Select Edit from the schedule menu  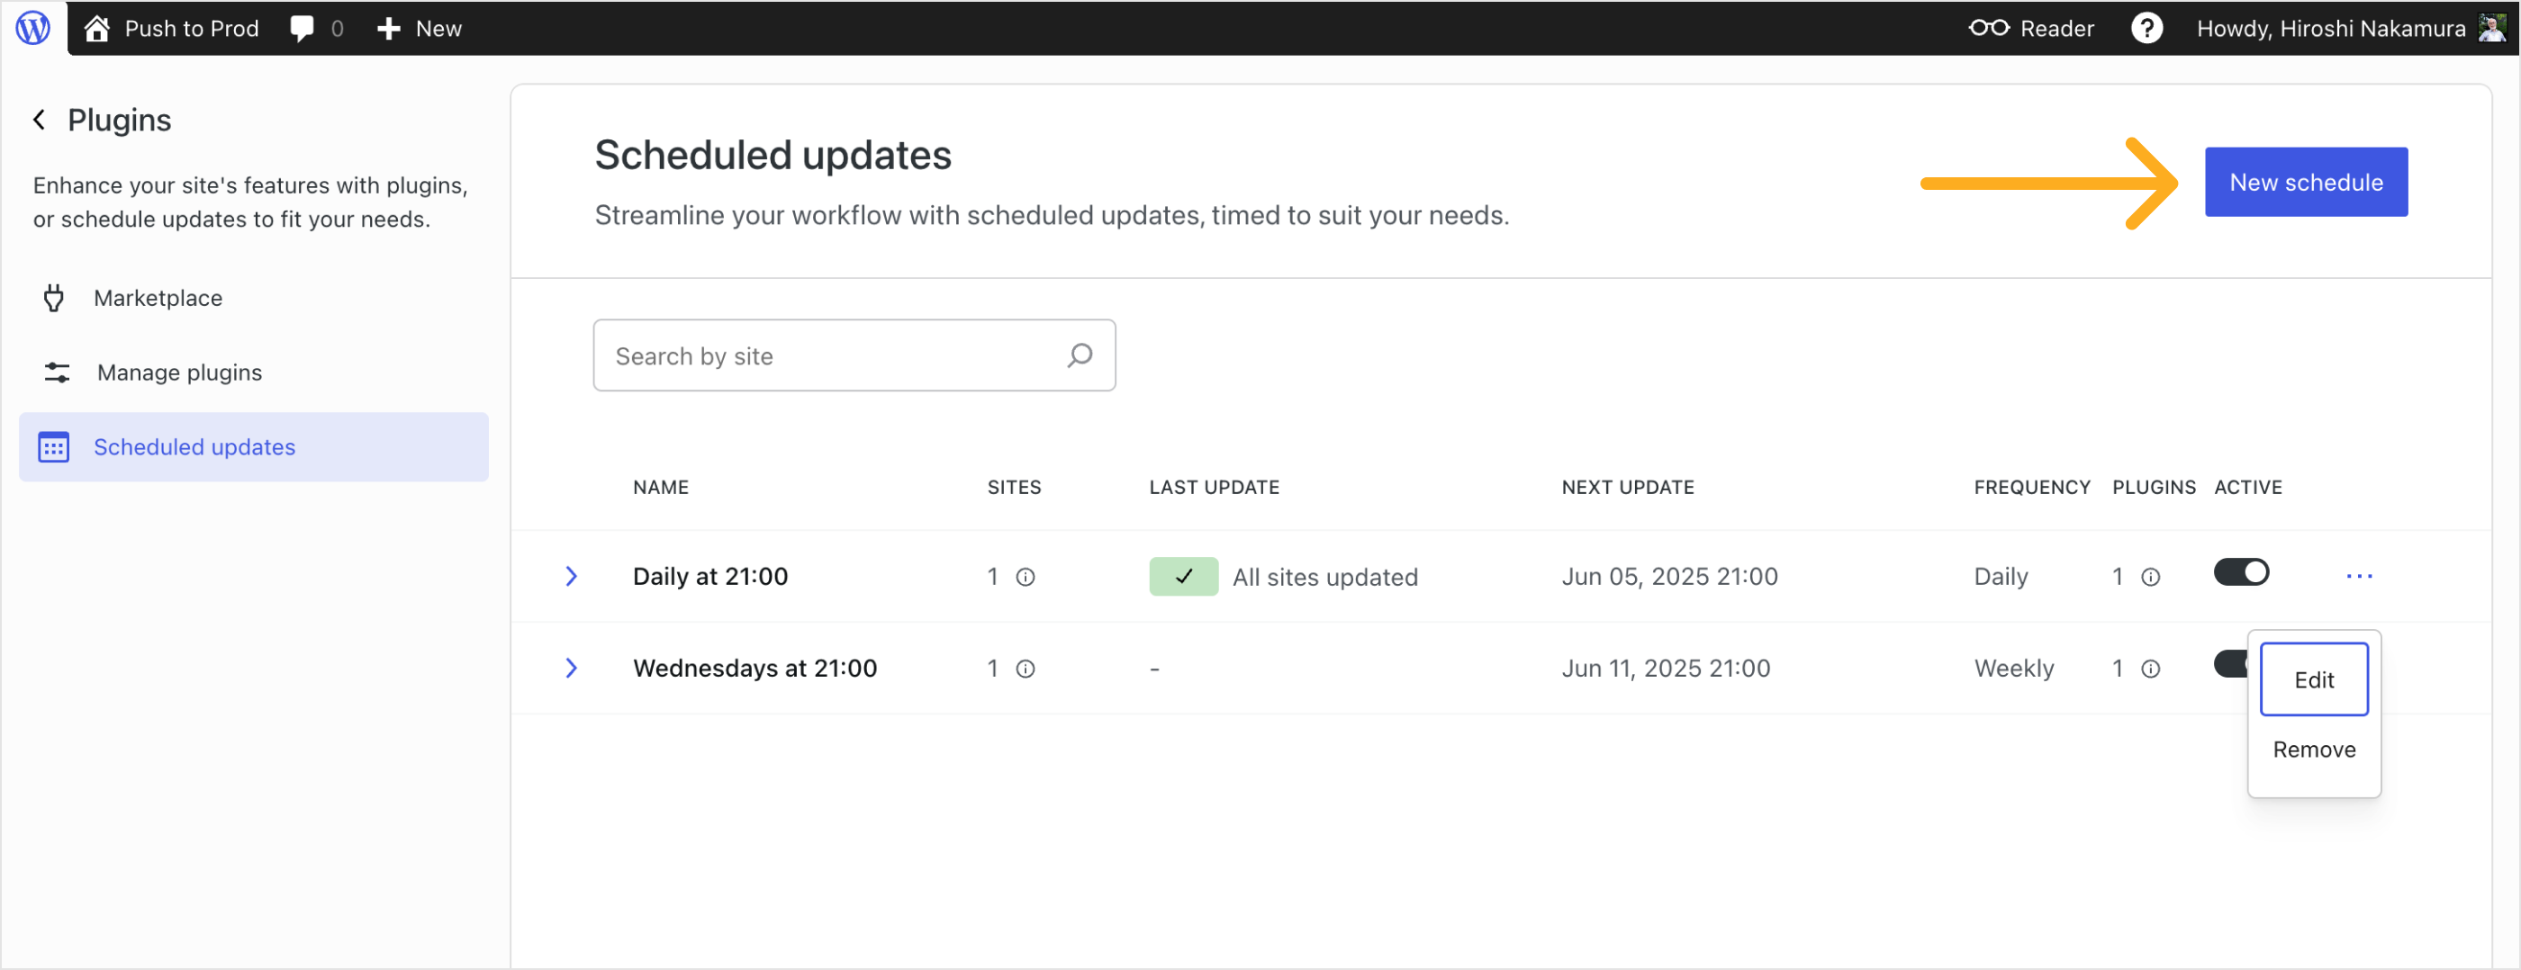2312,679
